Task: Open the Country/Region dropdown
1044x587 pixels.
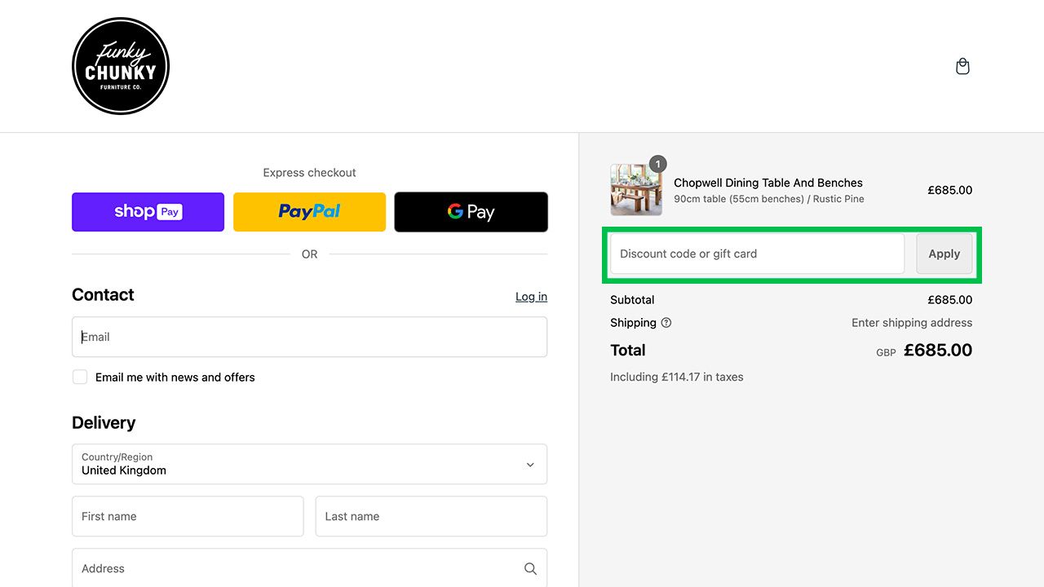Action: (309, 464)
